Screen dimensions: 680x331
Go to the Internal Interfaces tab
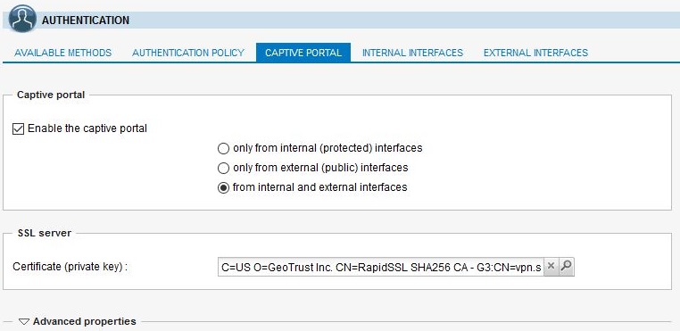412,53
